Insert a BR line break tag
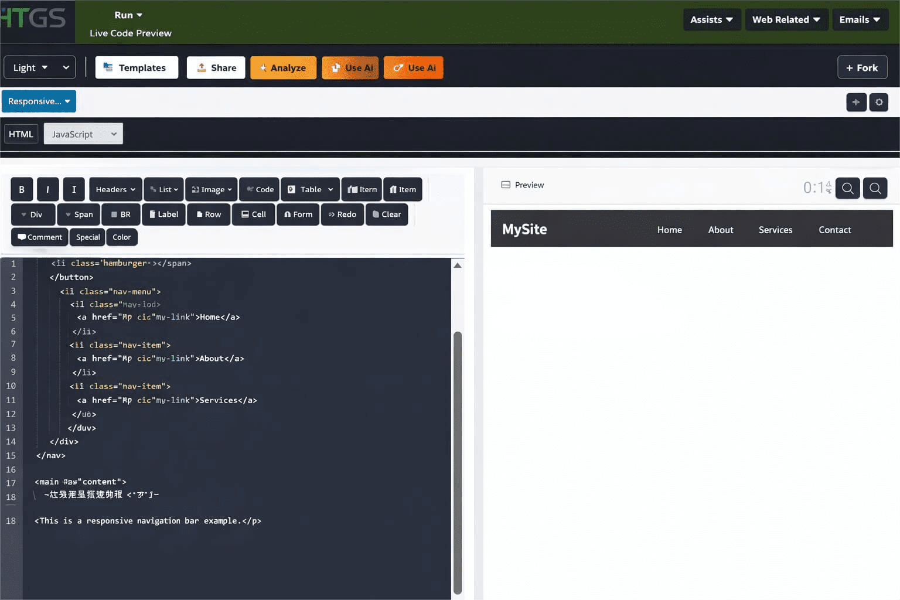 121,214
